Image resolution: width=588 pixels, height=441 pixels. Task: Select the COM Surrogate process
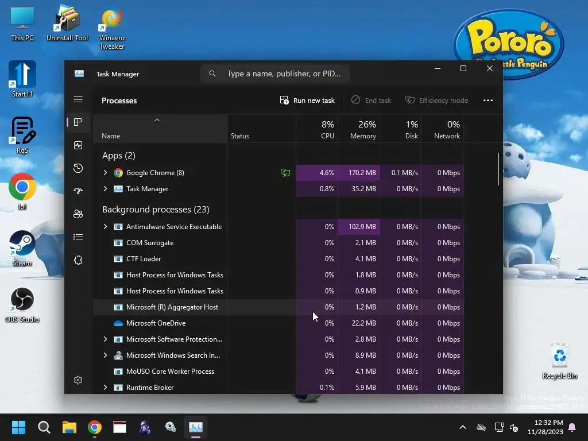pyautogui.click(x=278, y=243)
